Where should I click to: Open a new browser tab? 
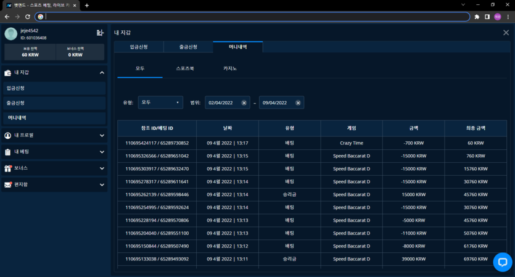(x=87, y=6)
